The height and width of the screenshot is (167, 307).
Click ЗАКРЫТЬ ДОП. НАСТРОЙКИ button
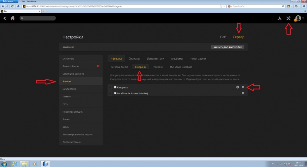pyautogui.click(x=227, y=47)
